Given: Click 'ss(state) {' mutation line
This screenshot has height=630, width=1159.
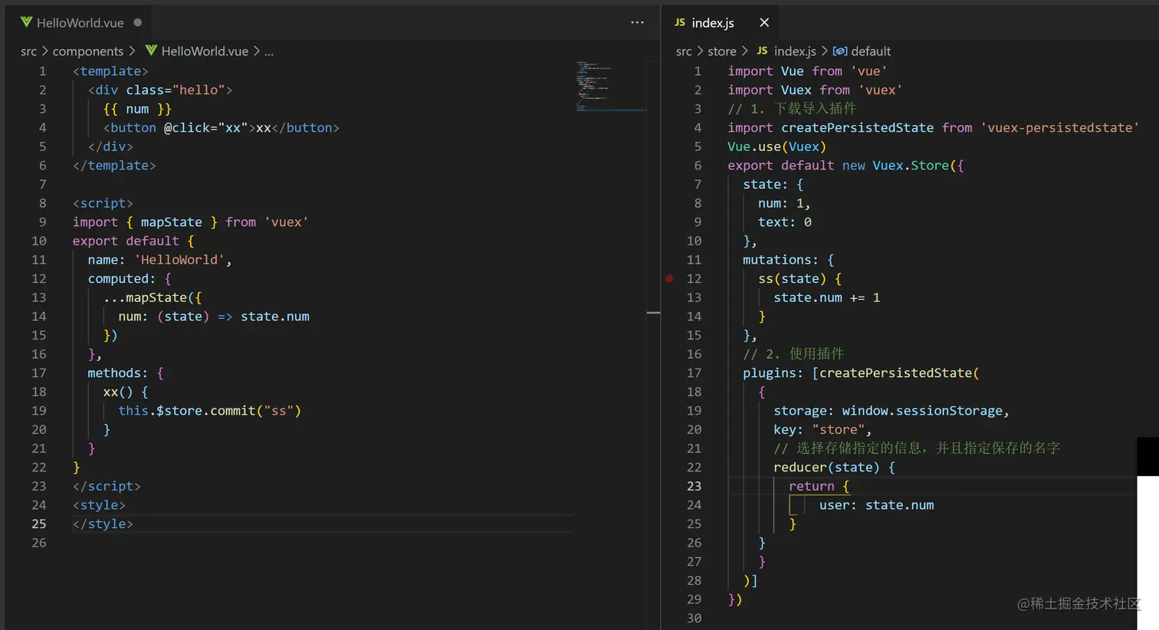Looking at the screenshot, I should tap(799, 279).
